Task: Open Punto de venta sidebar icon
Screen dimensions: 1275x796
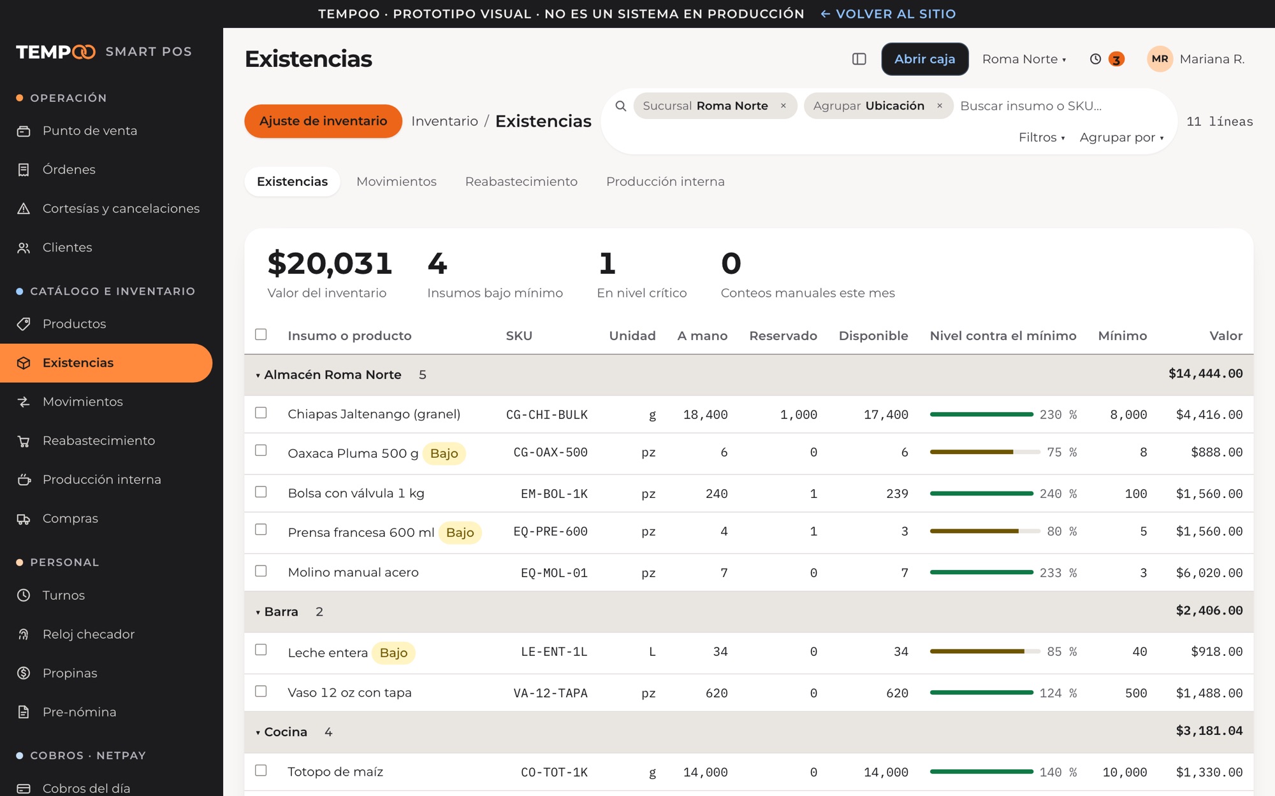Action: coord(24,131)
